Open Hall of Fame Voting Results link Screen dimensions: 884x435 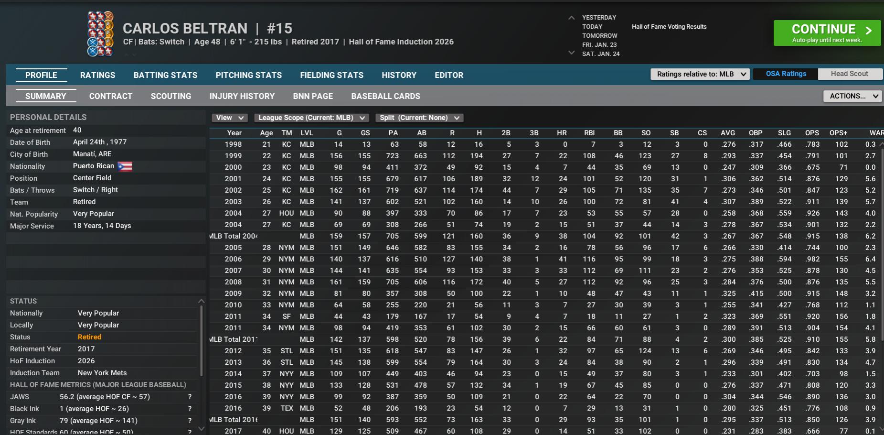tap(669, 27)
